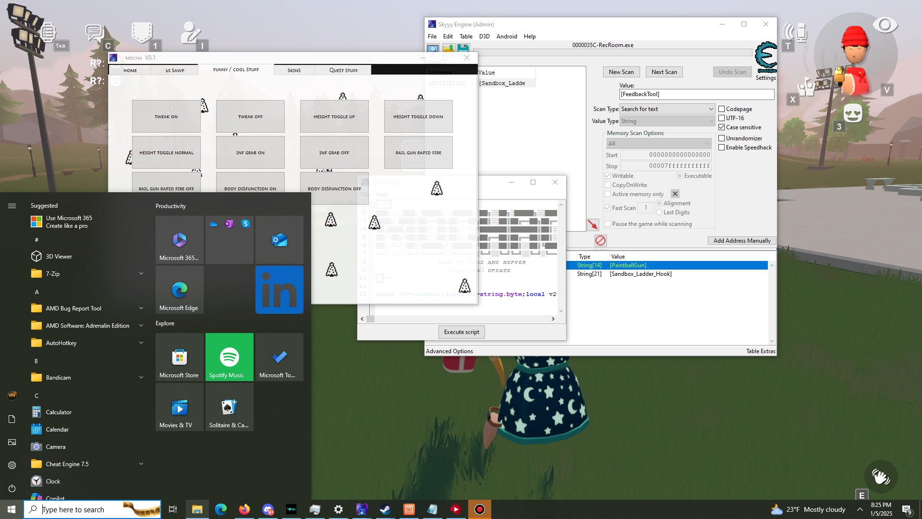922x519 pixels.
Task: Click the open folder table icon
Action: (448, 49)
